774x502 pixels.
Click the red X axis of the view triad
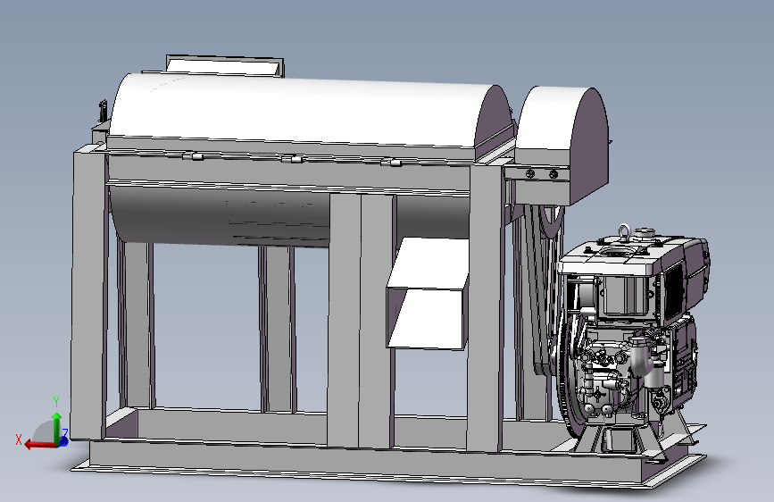(x=39, y=445)
